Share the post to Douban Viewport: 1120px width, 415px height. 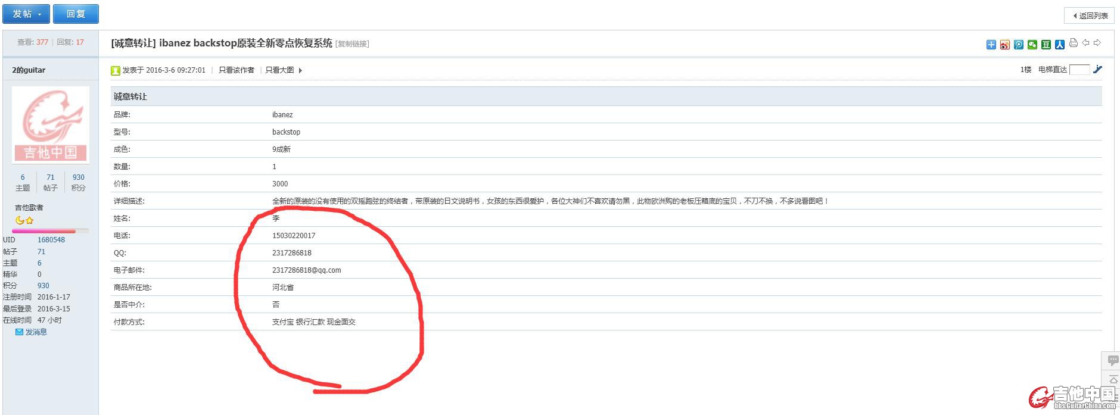coord(1046,45)
